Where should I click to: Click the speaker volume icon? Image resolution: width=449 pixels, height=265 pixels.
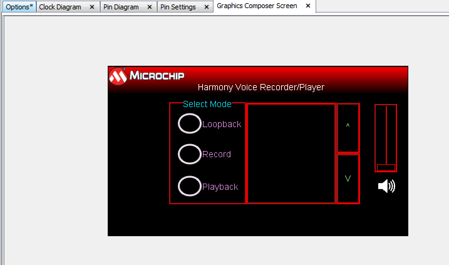[386, 186]
